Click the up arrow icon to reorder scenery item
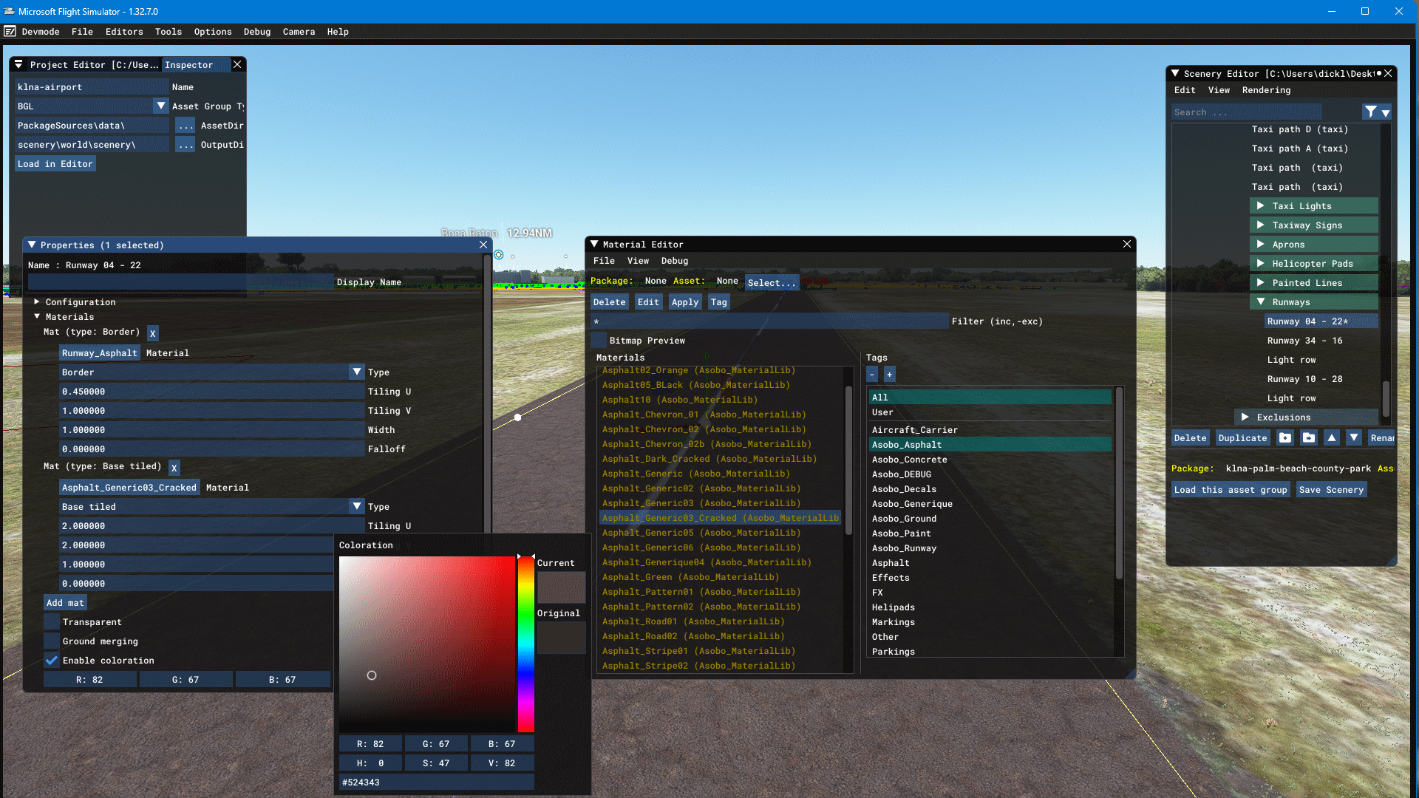Viewport: 1419px width, 798px height. (x=1332, y=437)
